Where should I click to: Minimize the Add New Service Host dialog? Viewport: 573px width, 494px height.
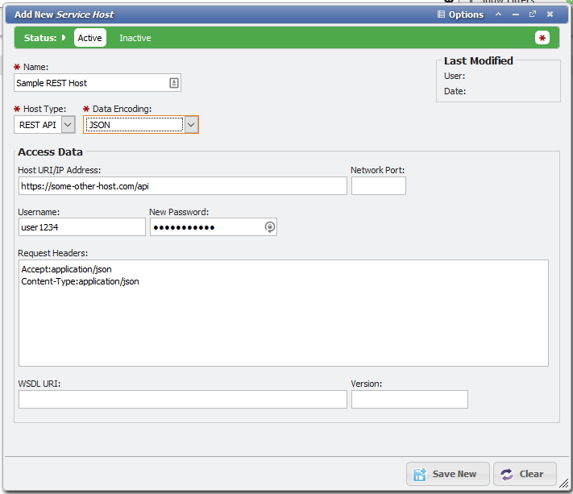515,15
